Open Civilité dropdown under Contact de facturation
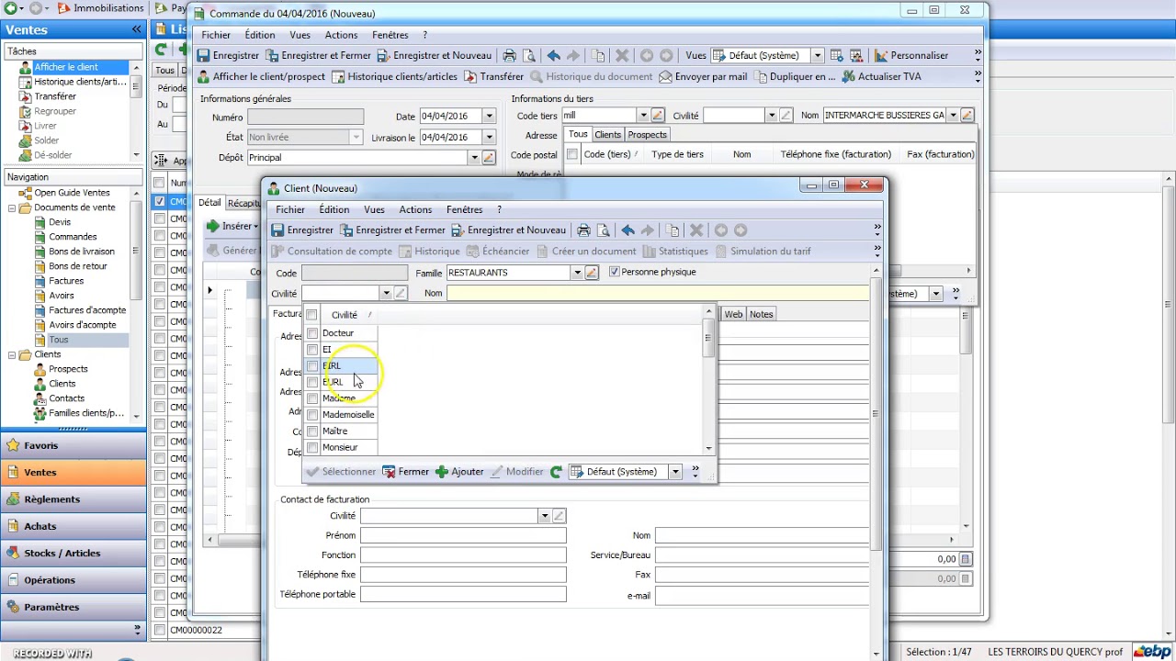 pos(544,516)
